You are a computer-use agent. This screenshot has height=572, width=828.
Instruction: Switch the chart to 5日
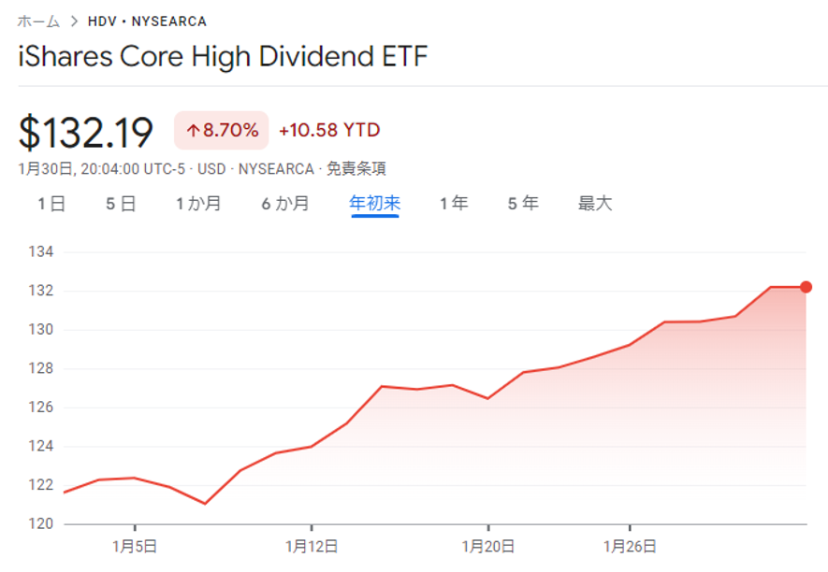(121, 203)
